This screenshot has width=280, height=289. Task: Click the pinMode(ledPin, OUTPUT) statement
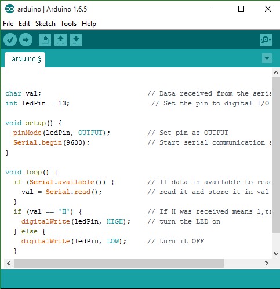point(61,133)
